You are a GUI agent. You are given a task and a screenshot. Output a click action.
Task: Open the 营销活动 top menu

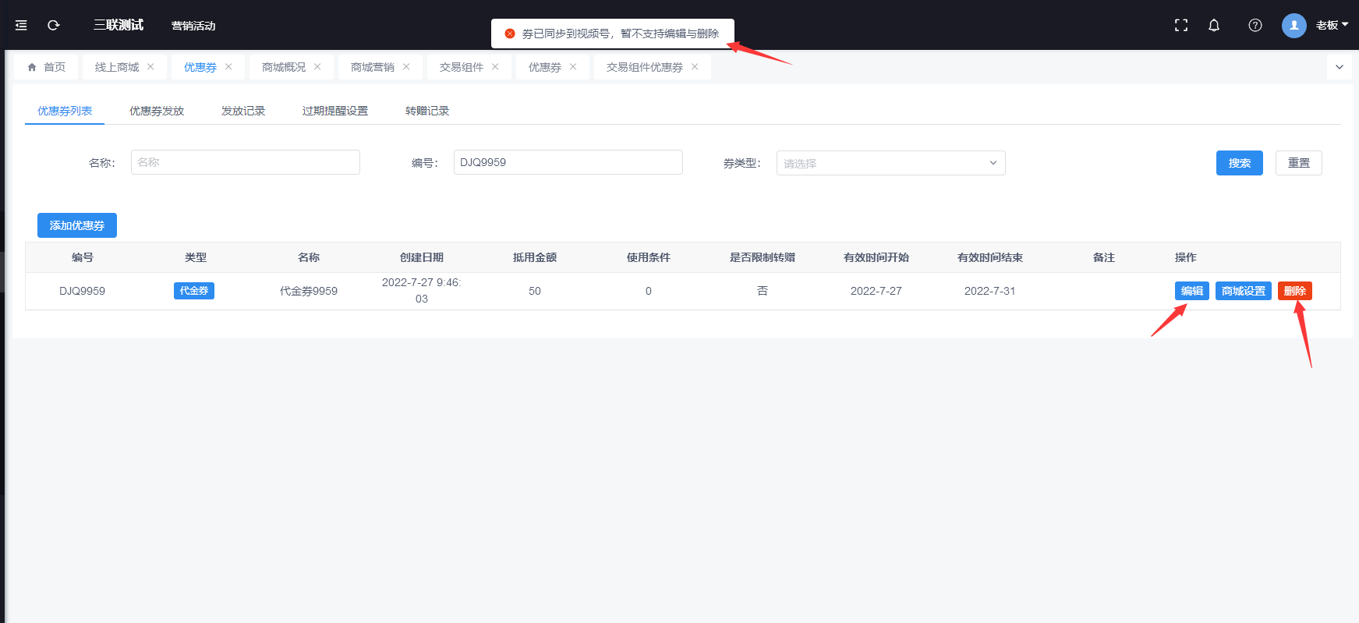pos(193,26)
